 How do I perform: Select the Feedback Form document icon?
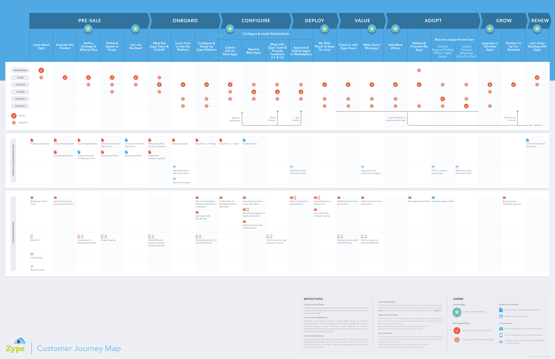point(244,140)
